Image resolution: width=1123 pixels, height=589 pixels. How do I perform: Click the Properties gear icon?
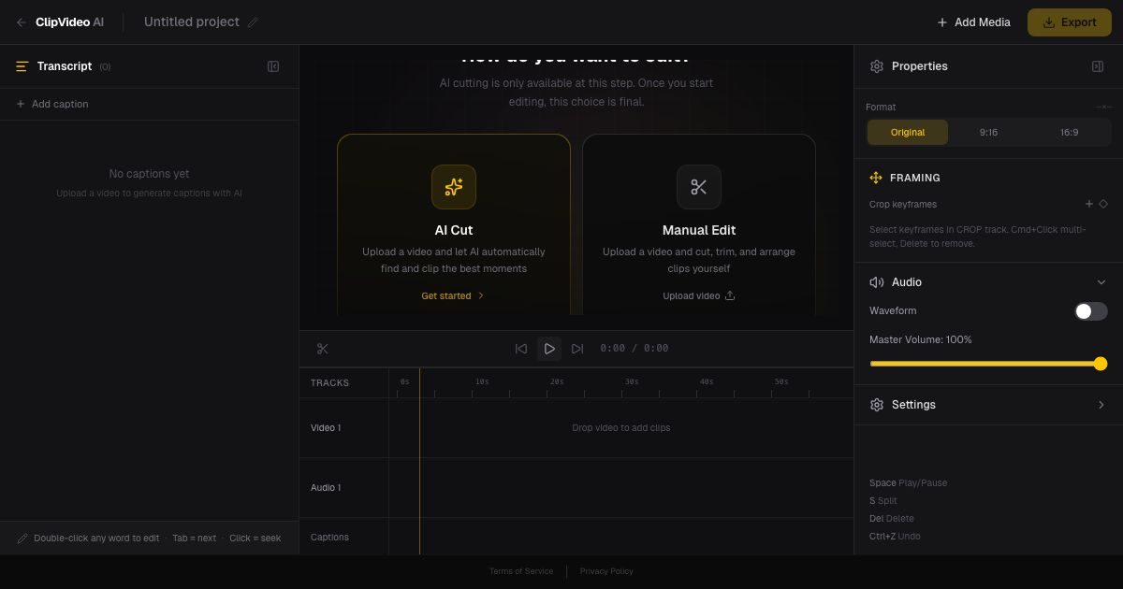(877, 66)
